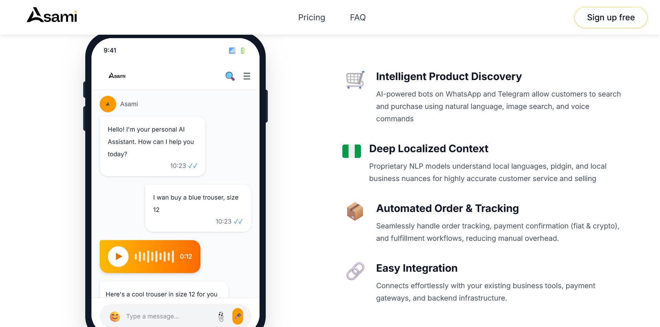Click the Intelligent Product Discovery heading
The width and height of the screenshot is (660, 327).
click(449, 77)
